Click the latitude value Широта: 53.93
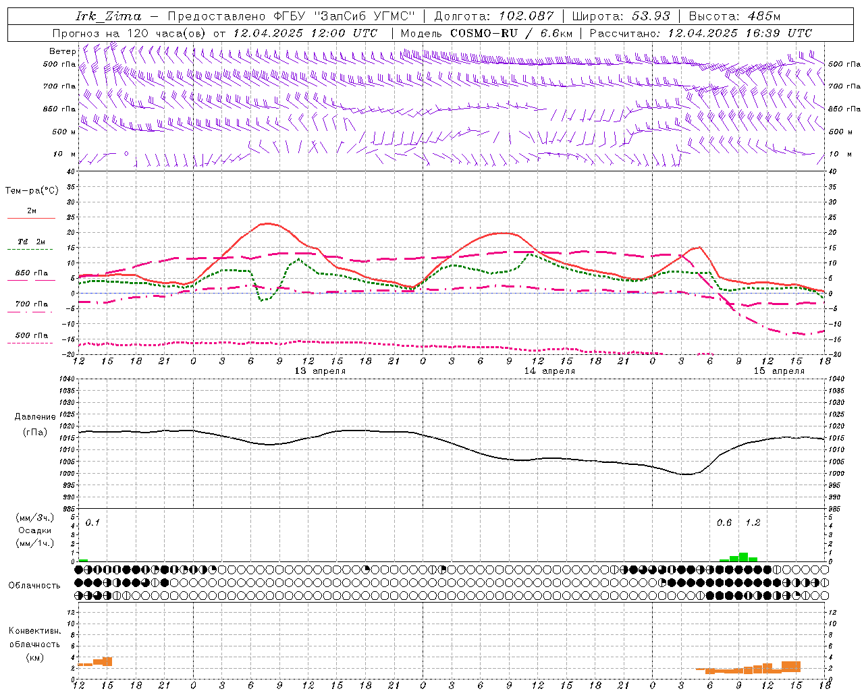Image resolution: width=864 pixels, height=691 pixels. click(x=621, y=16)
